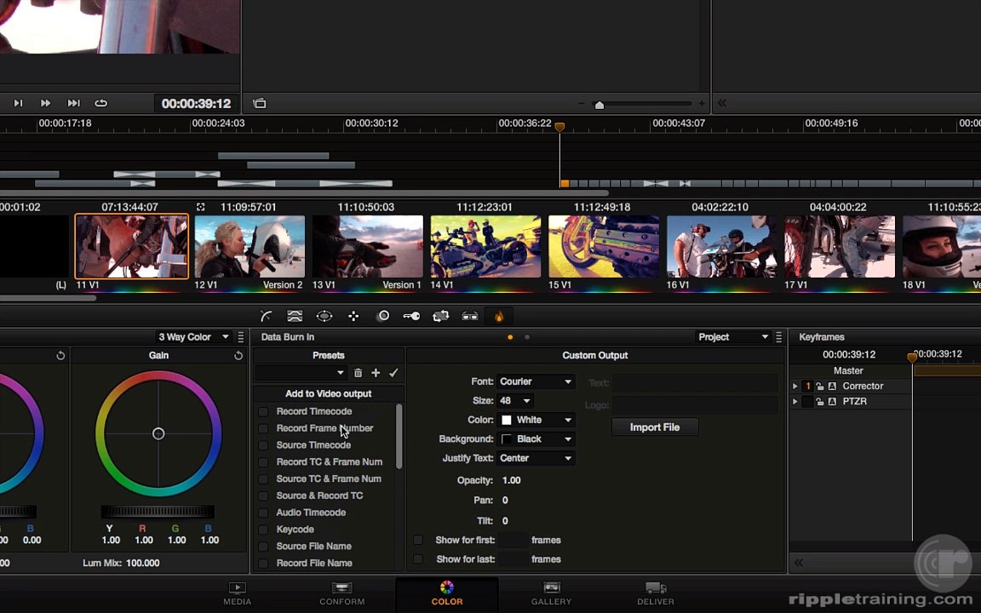981x613 pixels.
Task: Collapse panel with double chevron near viewer
Action: click(x=722, y=102)
